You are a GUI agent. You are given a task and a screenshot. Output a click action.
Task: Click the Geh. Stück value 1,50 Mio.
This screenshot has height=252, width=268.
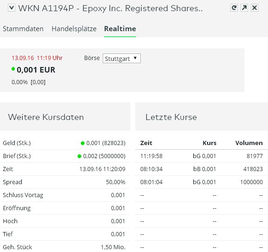[x=113, y=247]
